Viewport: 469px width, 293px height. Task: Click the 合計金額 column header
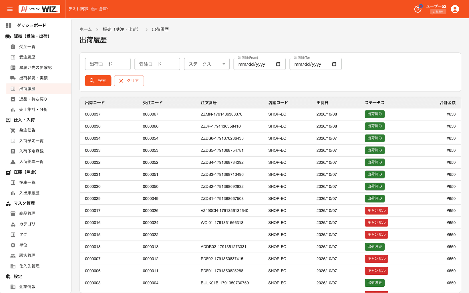coord(448,103)
